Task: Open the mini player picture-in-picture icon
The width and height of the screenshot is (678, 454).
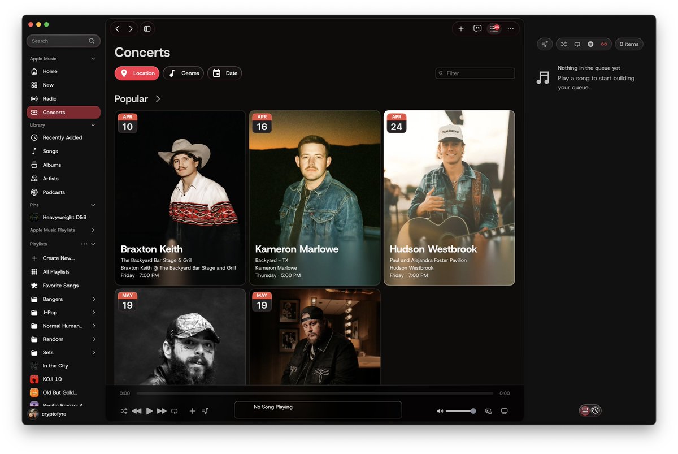Action: coord(489,411)
